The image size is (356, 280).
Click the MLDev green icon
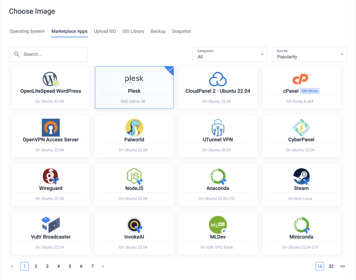pos(218,225)
